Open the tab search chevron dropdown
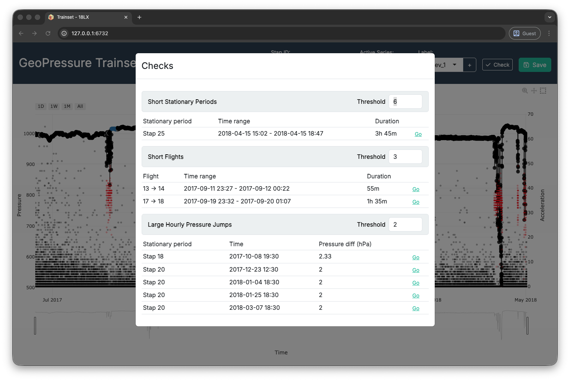 (549, 17)
